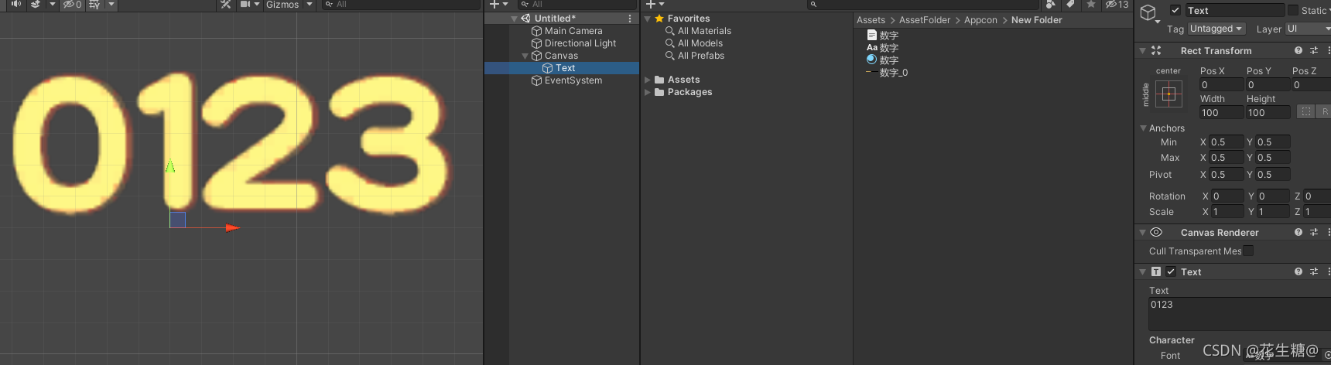Select All Materials under Favorites
This screenshot has height=365, width=1331.
[704, 31]
